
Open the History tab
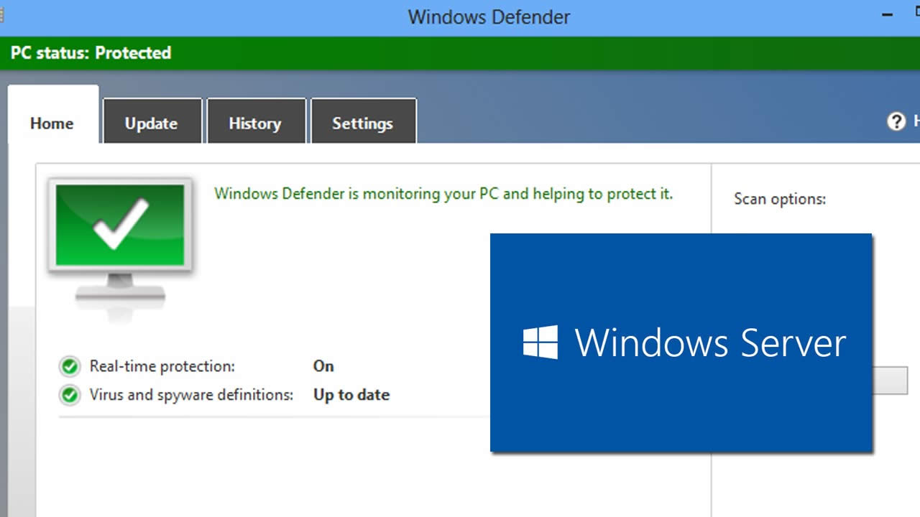256,122
